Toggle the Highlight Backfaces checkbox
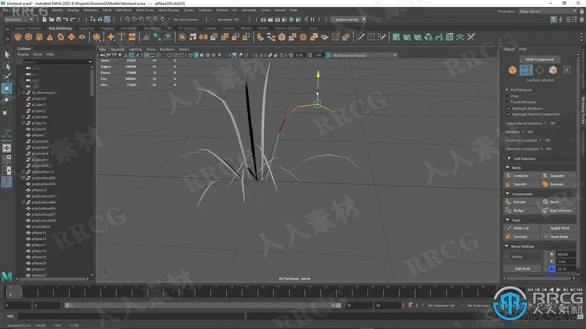The height and width of the screenshot is (329, 586). (x=509, y=108)
